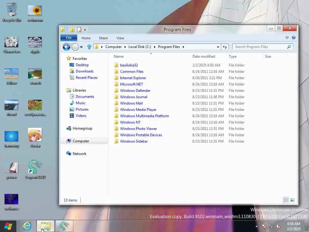Select the friend desktop icon
The width and height of the screenshot is (309, 232).
point(11,108)
